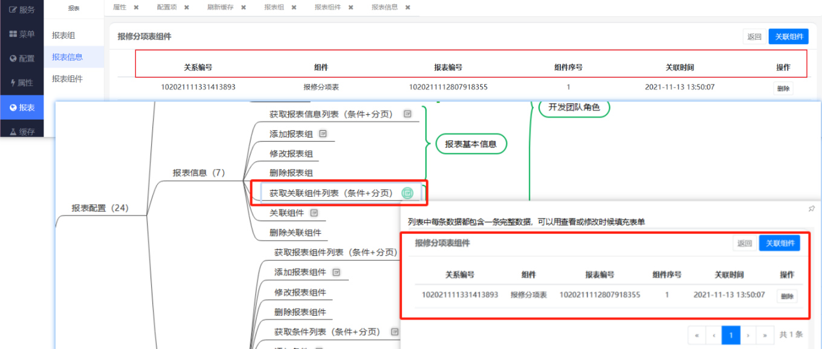The image size is (822, 349).
Task: Select the 删除报表组件 mind-map node
Action: (300, 312)
